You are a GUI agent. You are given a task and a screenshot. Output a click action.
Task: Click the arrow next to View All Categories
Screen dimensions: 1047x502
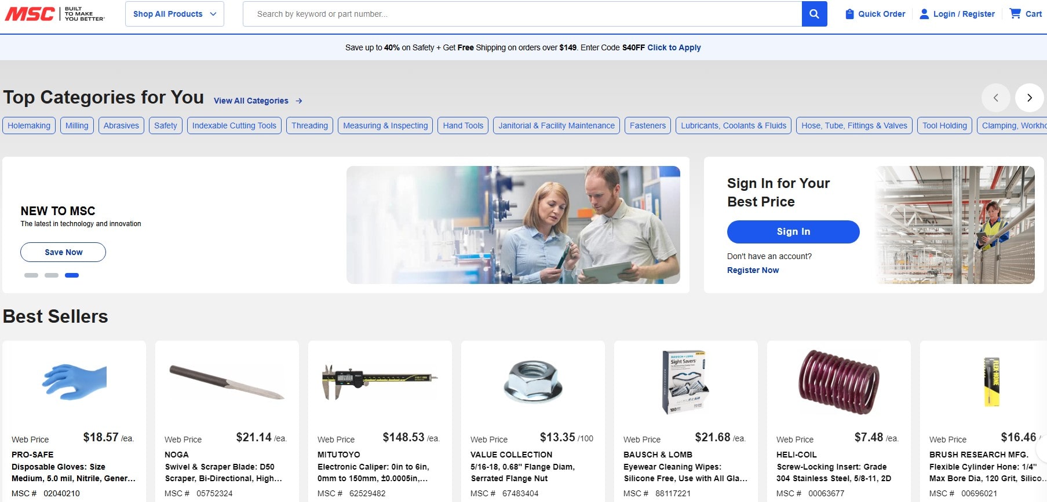coord(299,101)
